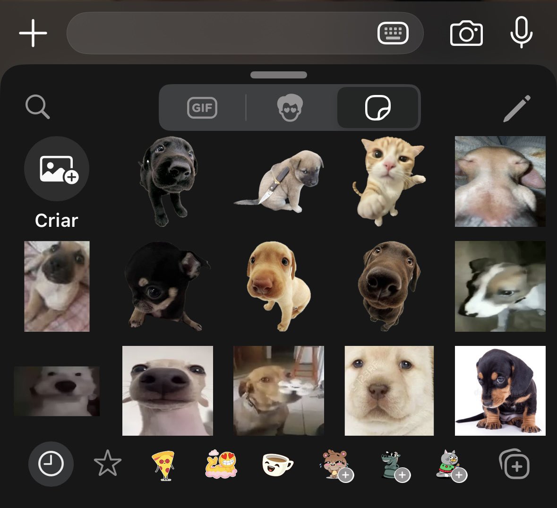Screen dimensions: 557x508
Task: Send tan puppy on pink blanket sticker
Action: point(57,286)
